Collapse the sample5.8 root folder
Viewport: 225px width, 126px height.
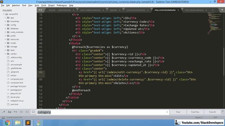[4, 14]
